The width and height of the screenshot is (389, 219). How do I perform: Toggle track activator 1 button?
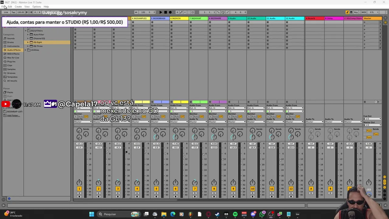click(x=79, y=189)
